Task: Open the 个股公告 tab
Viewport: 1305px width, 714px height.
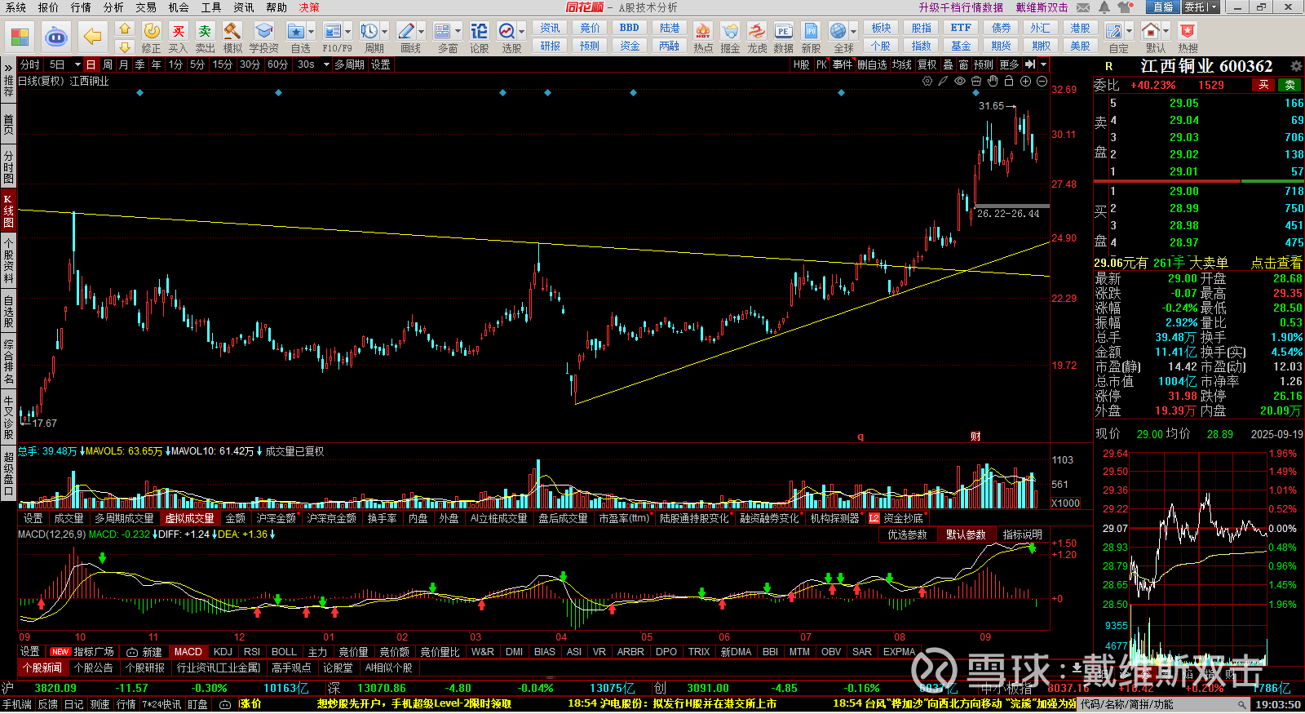Action: pos(93,667)
